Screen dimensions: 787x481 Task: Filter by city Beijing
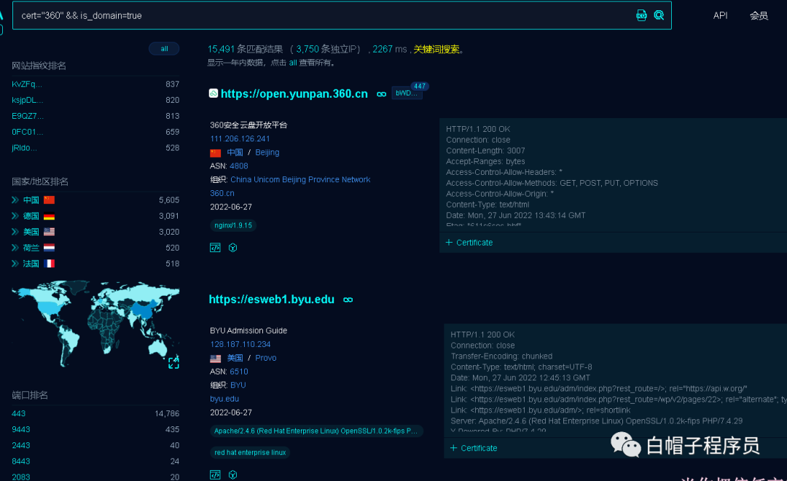click(x=267, y=152)
